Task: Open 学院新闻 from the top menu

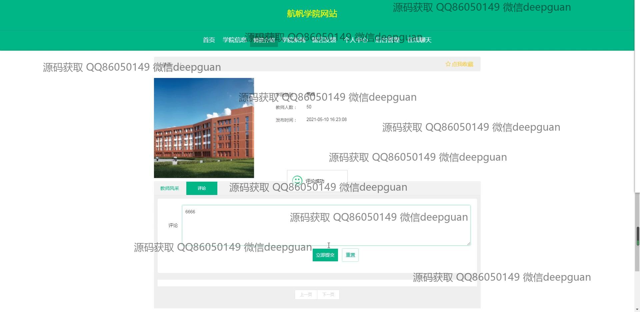Action: click(x=293, y=40)
